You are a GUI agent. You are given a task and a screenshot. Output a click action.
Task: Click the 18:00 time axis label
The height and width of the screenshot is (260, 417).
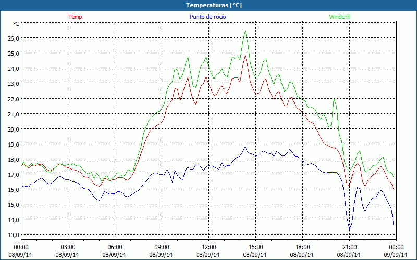tap(302, 248)
